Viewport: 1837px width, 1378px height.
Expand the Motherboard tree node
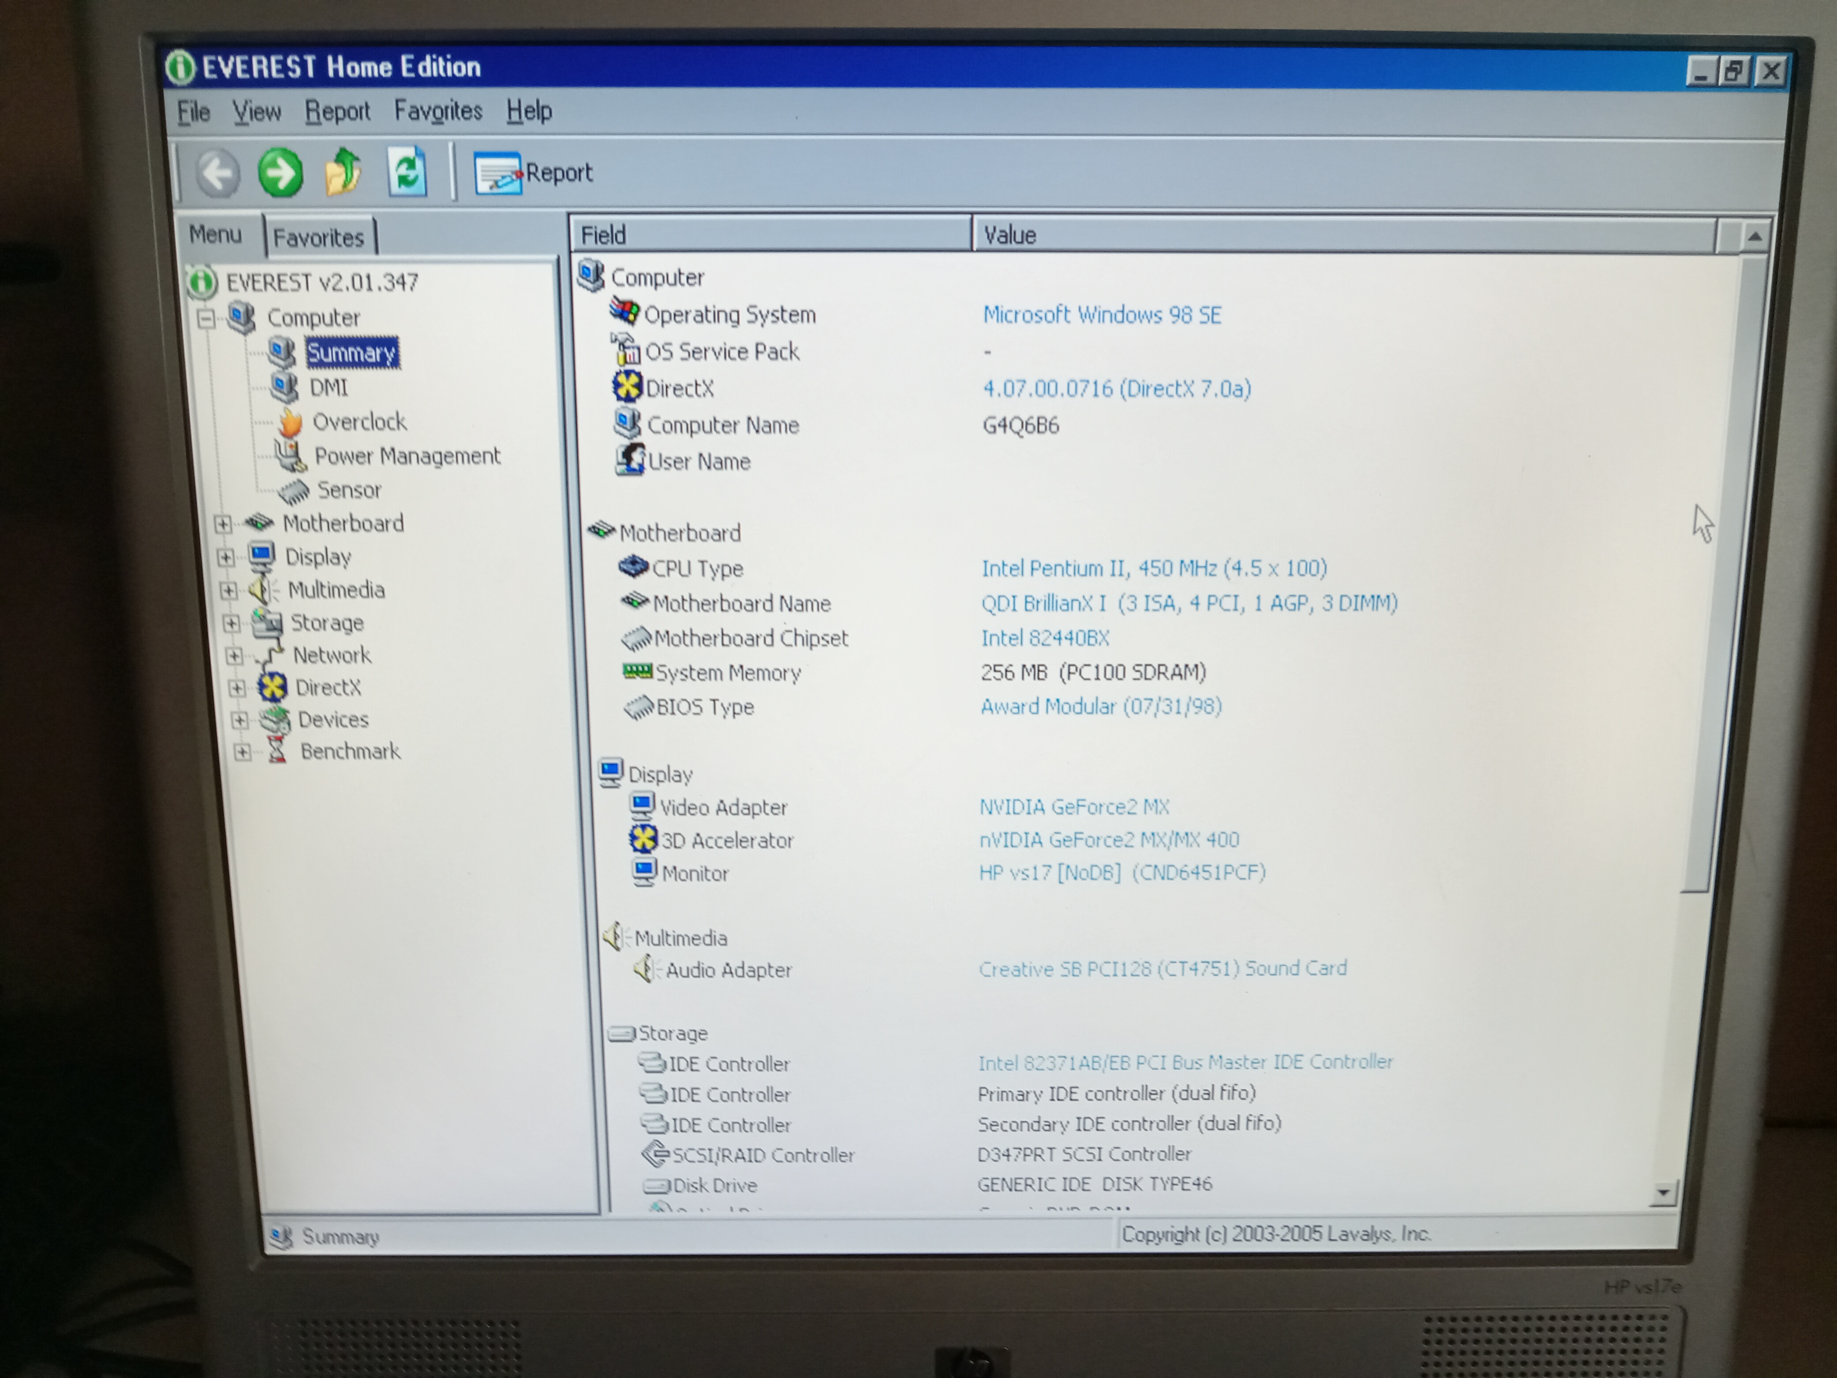pos(223,524)
